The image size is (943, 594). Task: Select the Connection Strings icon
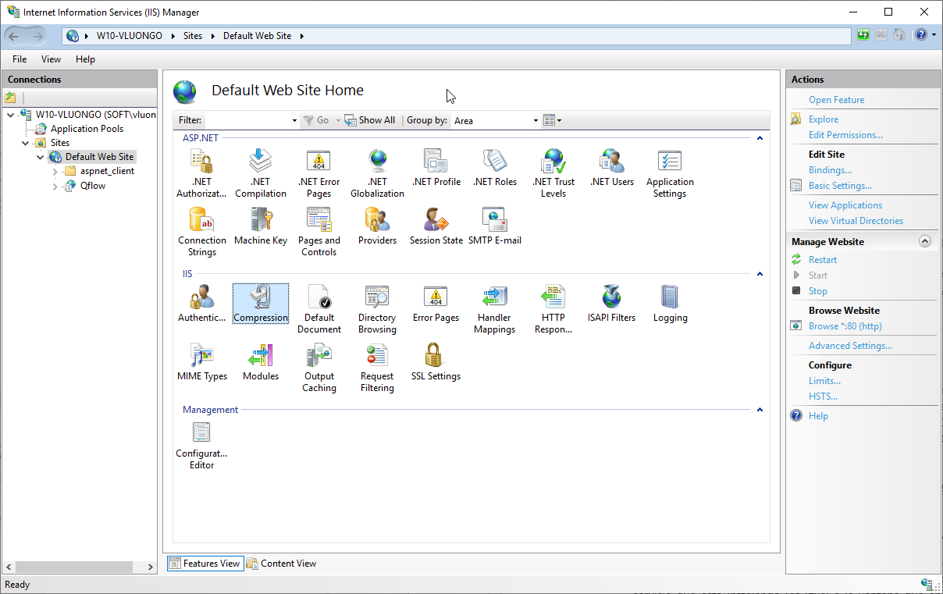point(202,232)
